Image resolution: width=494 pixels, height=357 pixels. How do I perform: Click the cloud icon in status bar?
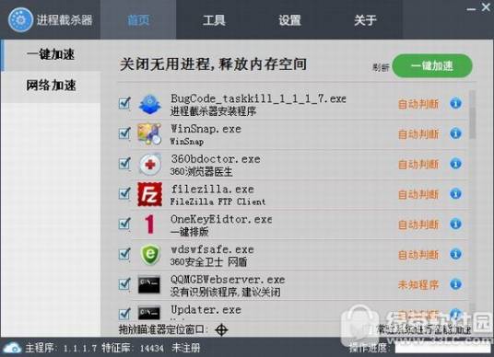[12, 348]
